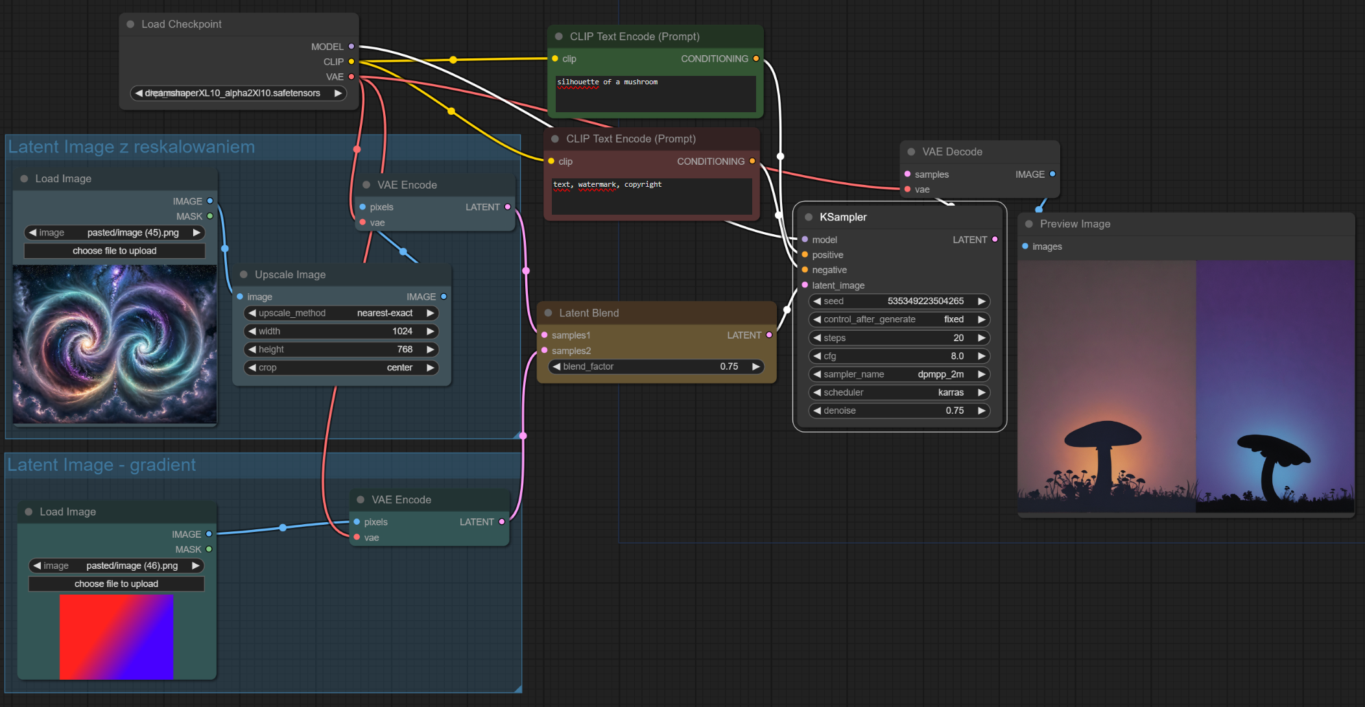Image resolution: width=1365 pixels, height=707 pixels.
Task: Decrease cfg value with left arrow
Action: (x=817, y=356)
